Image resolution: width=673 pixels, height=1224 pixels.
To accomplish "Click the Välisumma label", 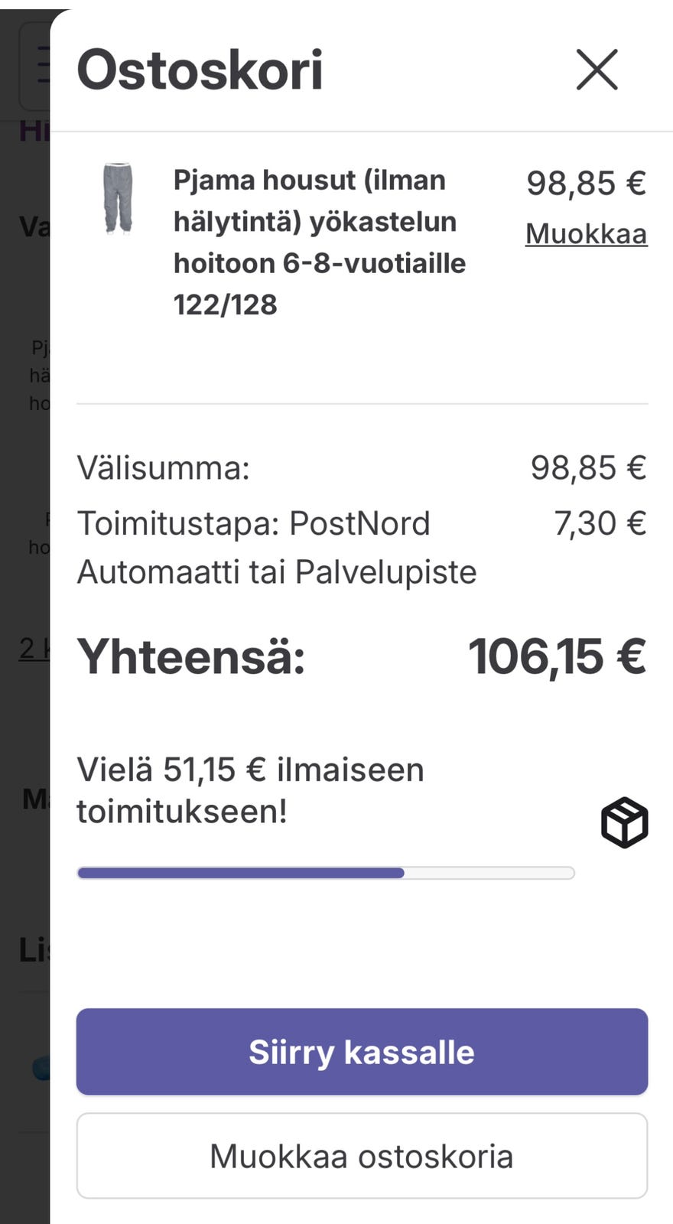I will coord(164,467).
